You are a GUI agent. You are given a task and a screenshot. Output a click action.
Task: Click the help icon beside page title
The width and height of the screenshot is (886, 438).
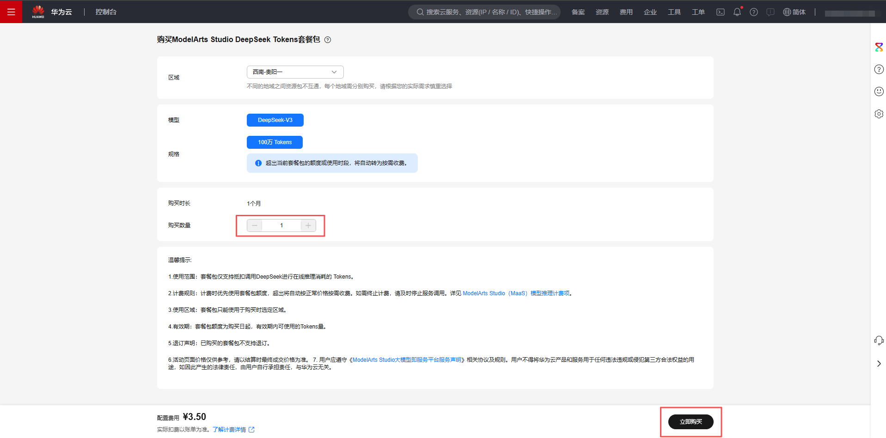coord(328,40)
